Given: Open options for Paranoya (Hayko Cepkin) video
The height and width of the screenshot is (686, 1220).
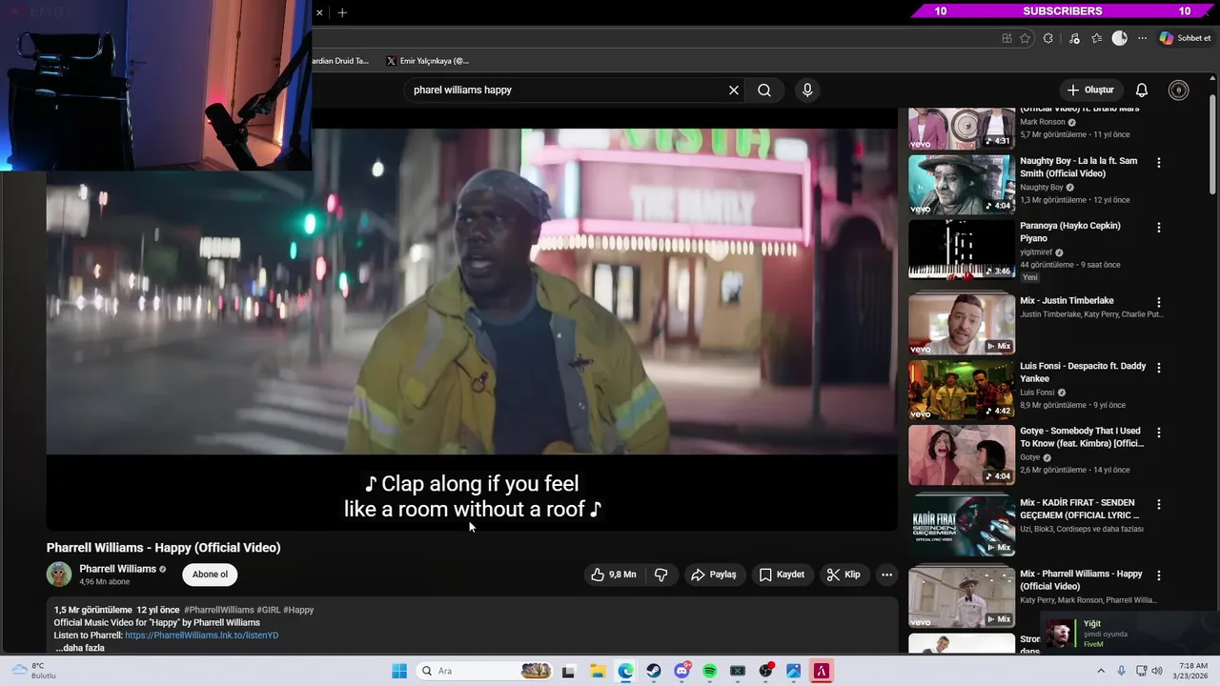Looking at the screenshot, I should (1159, 228).
